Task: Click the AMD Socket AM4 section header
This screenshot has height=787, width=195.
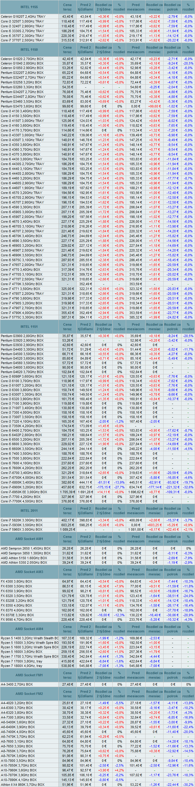Action: tap(29, 629)
